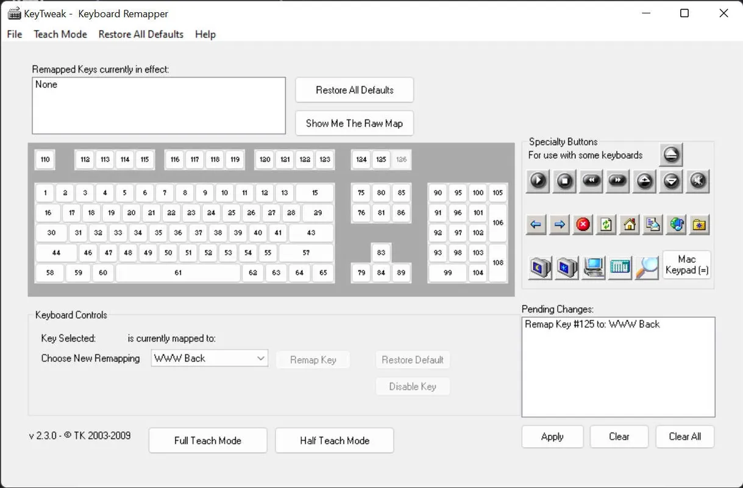Click the Restore All Defaults button beside the remapped keys list
The image size is (743, 488).
(355, 90)
